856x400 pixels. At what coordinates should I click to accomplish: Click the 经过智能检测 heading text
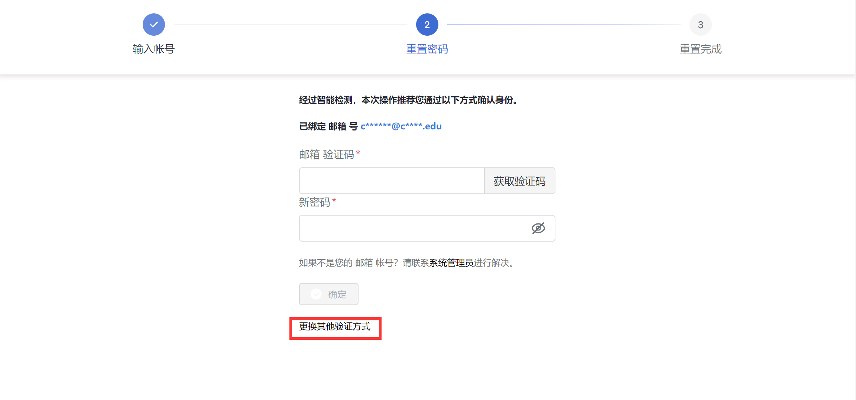coord(408,100)
